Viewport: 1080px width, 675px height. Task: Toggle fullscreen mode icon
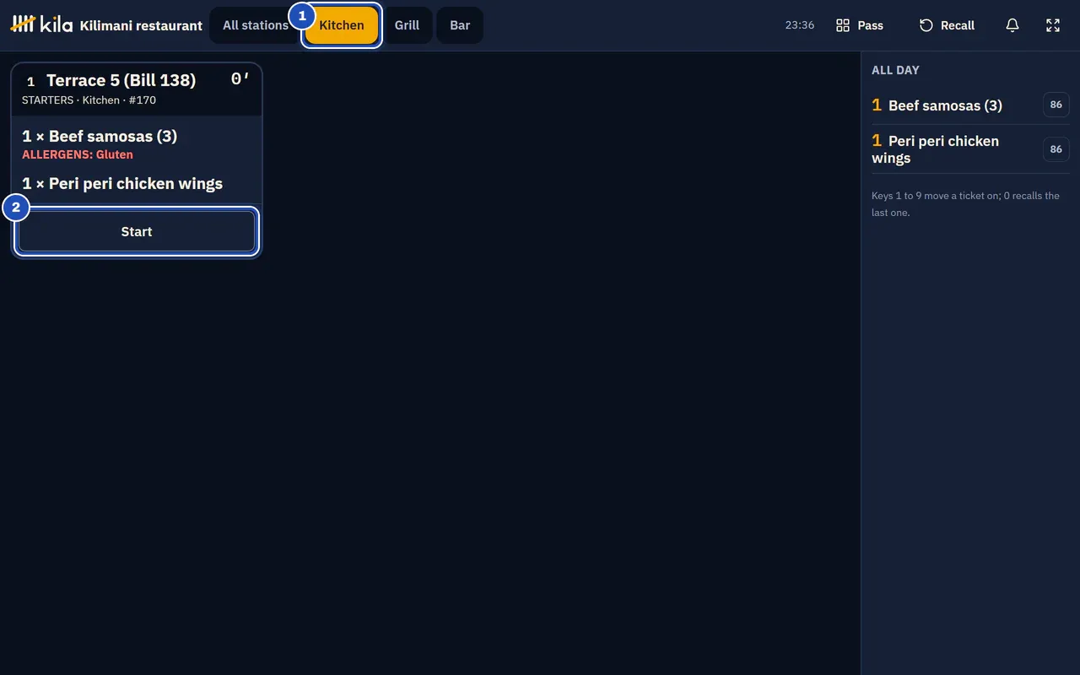coord(1053,25)
